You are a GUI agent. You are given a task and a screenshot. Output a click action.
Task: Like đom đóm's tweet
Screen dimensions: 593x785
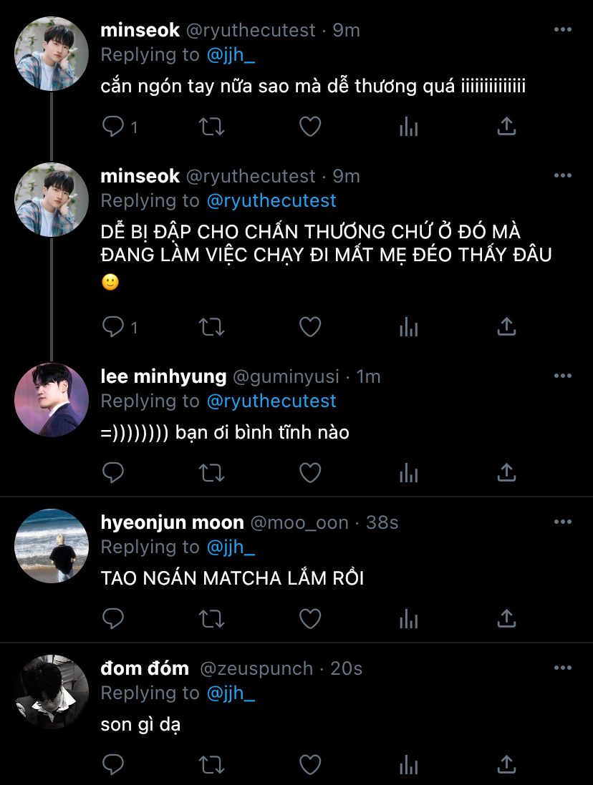coord(310,765)
